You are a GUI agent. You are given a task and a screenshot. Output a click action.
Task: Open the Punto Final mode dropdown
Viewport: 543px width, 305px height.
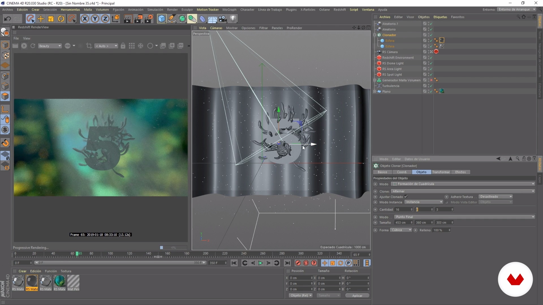point(465,217)
